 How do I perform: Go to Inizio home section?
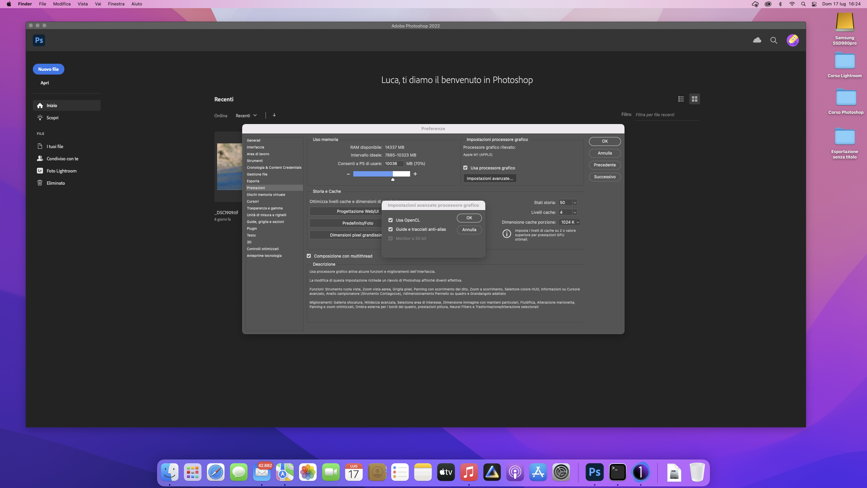pyautogui.click(x=67, y=105)
